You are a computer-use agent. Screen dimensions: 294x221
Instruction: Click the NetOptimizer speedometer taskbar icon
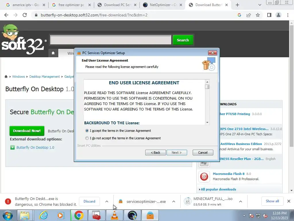(x=132, y=215)
